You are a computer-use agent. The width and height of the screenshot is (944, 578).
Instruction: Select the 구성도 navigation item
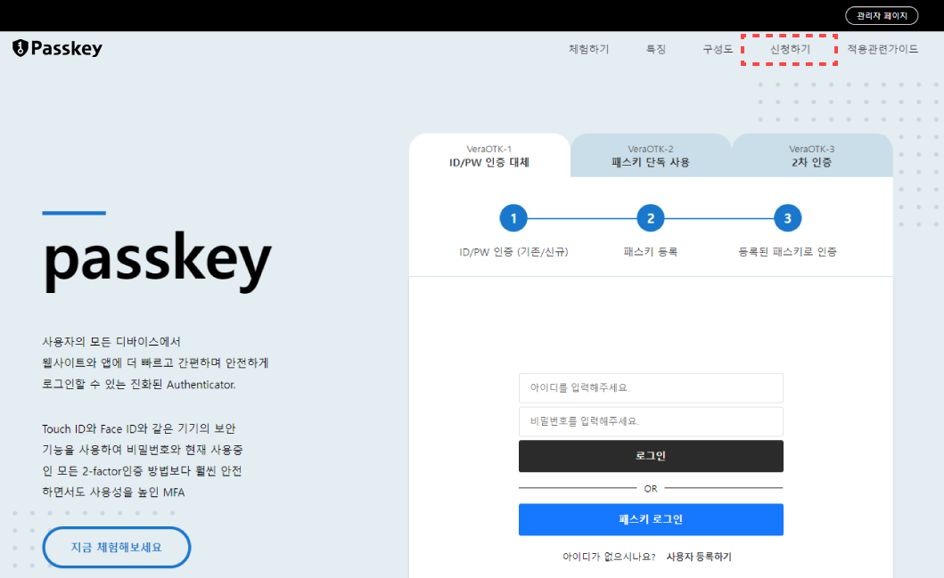coord(718,49)
